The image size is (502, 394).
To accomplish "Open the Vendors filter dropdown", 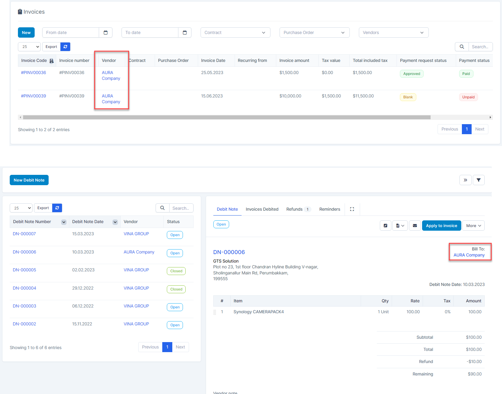I will [x=394, y=32].
